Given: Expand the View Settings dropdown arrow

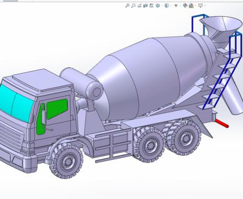Looking at the screenshot, I should click(204, 6).
